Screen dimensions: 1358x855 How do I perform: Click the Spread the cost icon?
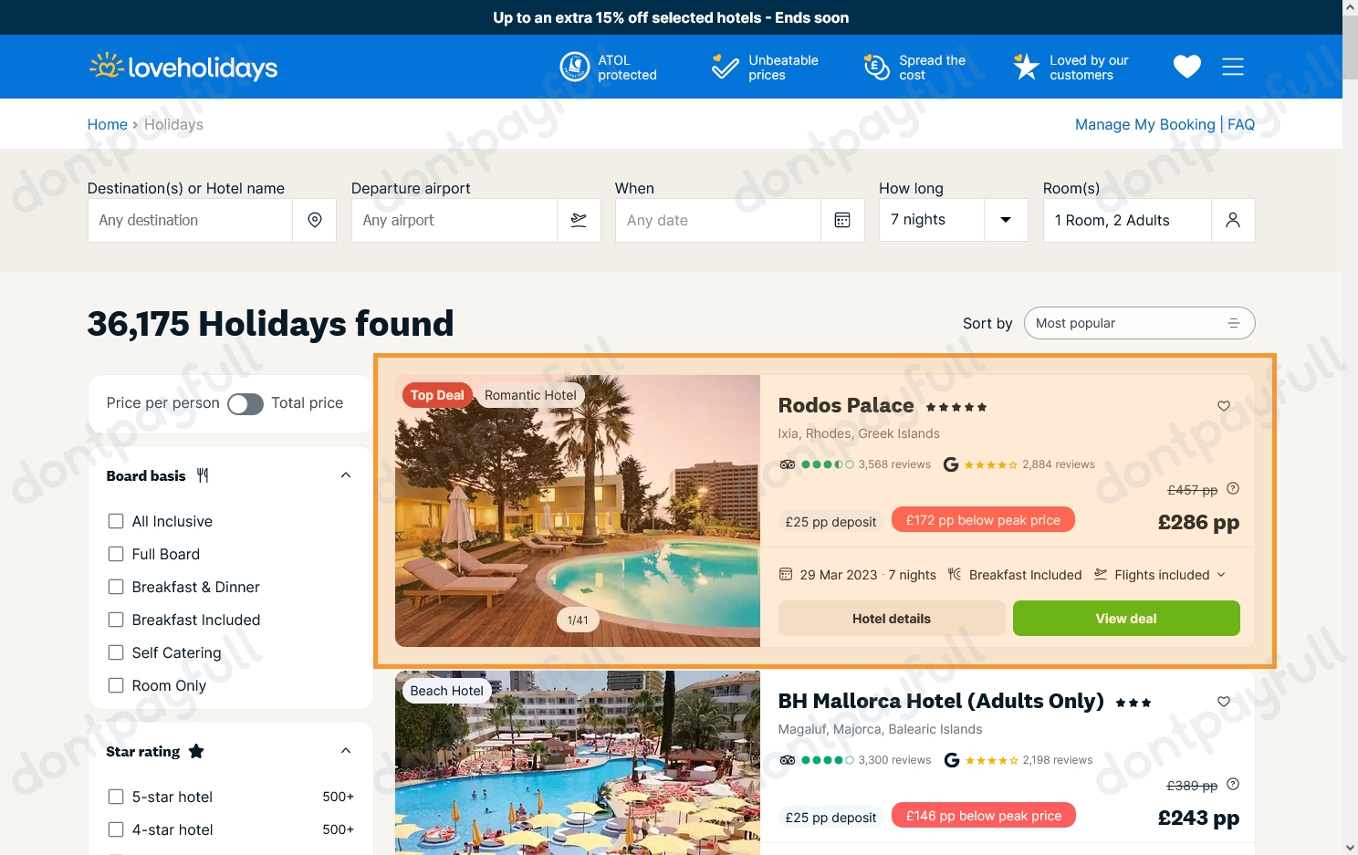tap(875, 66)
